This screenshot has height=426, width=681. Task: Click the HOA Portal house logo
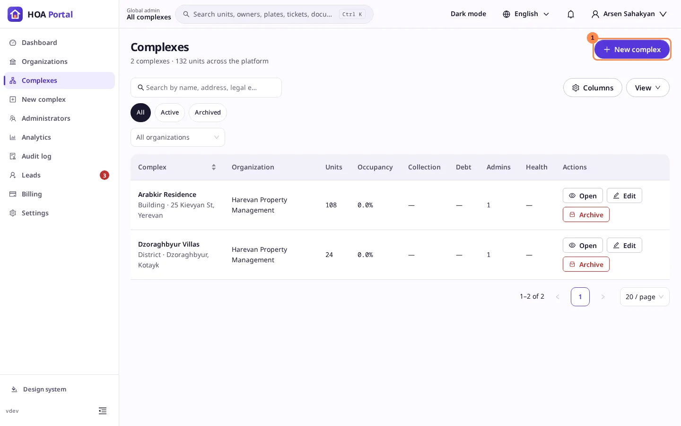pos(15,14)
